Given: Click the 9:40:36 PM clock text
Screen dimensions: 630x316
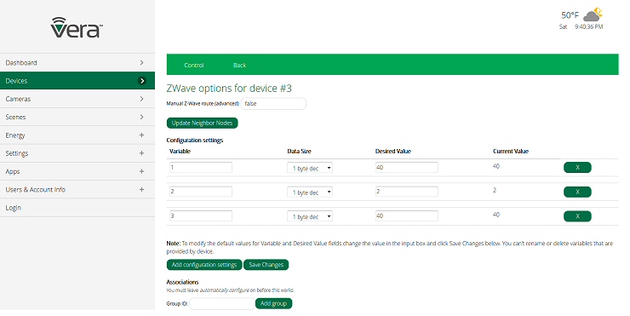Looking at the screenshot, I should [588, 26].
